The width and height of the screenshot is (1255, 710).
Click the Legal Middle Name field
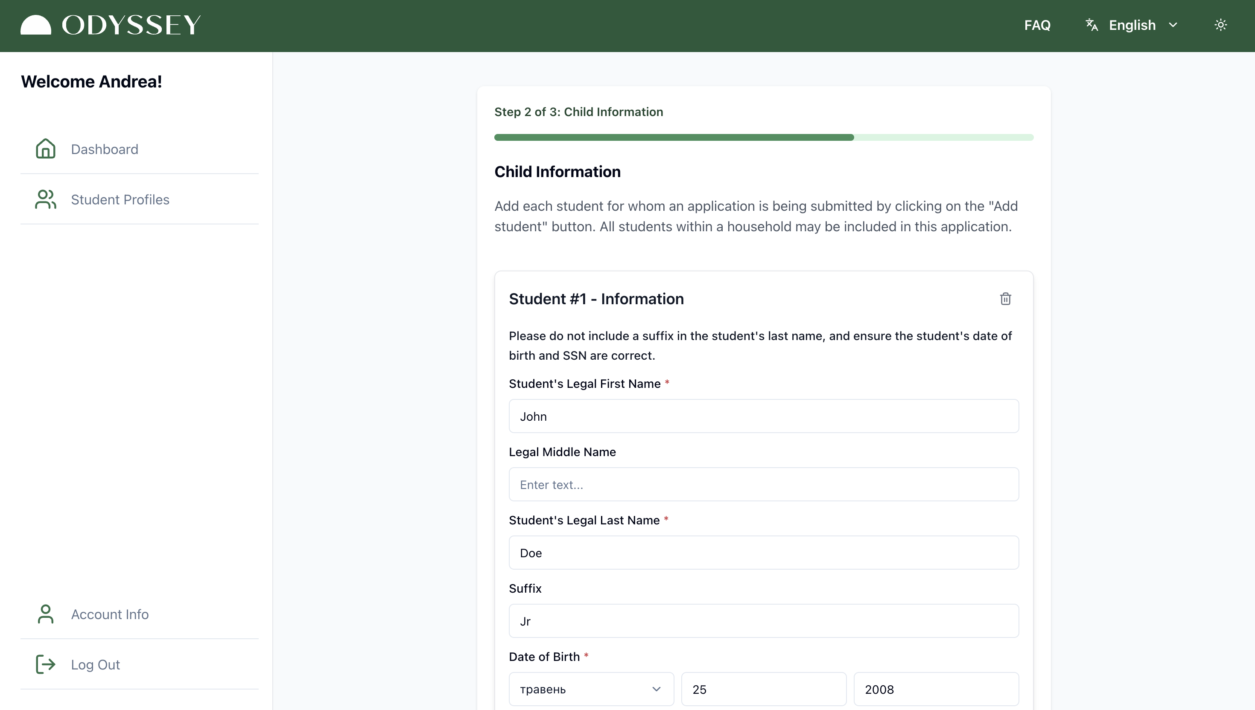tap(764, 484)
